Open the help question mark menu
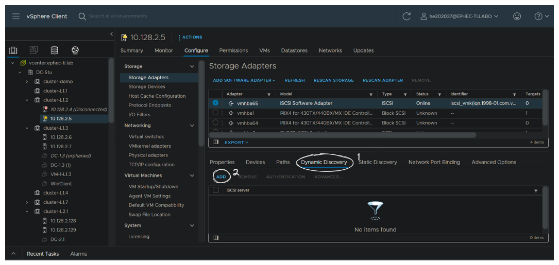Screen dimensions: 559x265 pyautogui.click(x=541, y=16)
